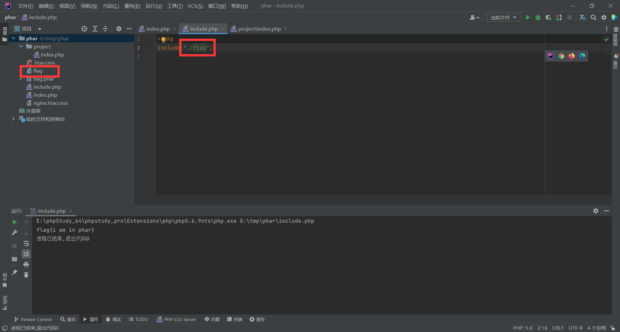Print the run console output
The image size is (620, 332).
[x=26, y=265]
